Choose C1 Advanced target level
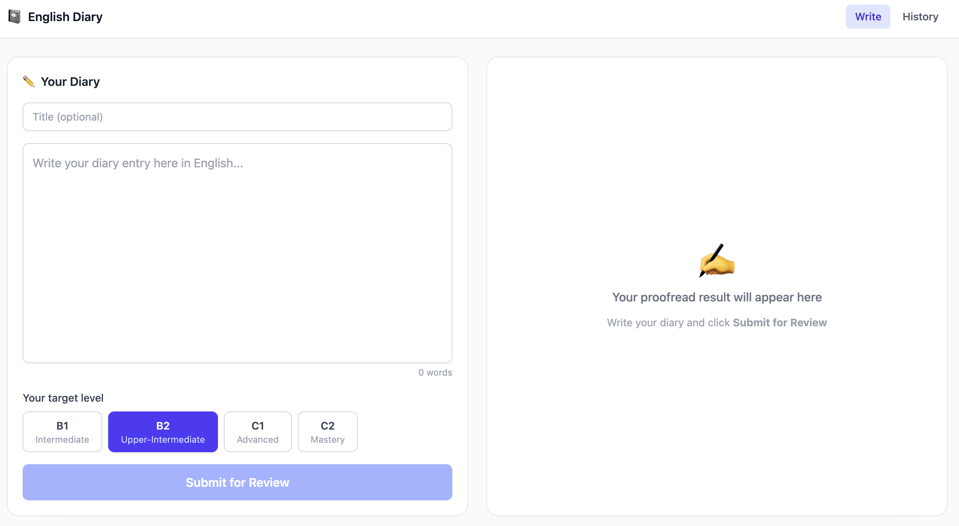959x526 pixels. pyautogui.click(x=257, y=431)
